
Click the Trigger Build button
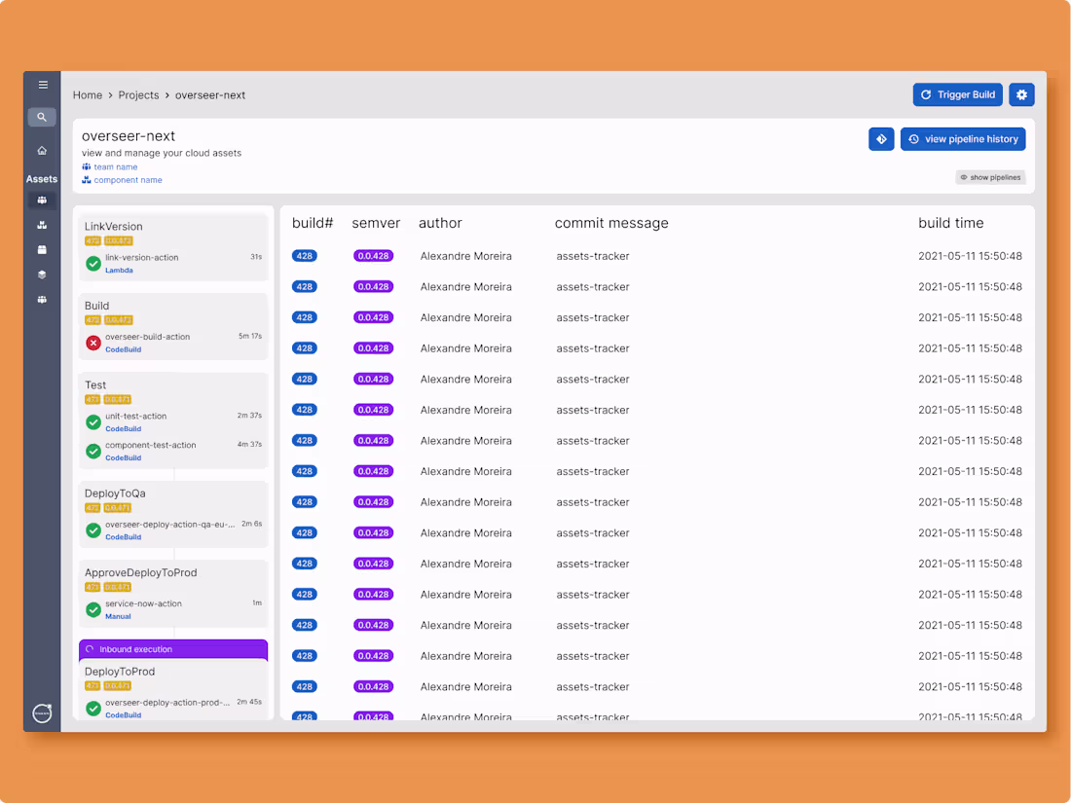click(958, 95)
